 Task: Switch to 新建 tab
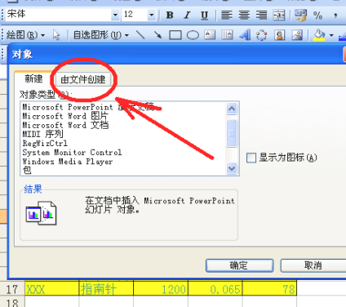pyautogui.click(x=33, y=79)
